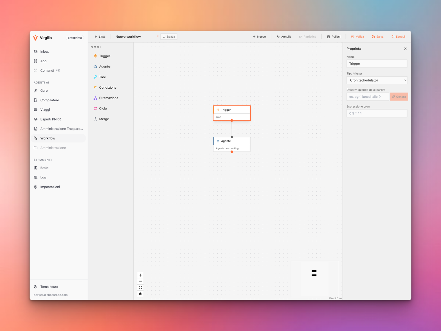Run workflow with Esegui
Image resolution: width=441 pixels, height=331 pixels.
point(398,37)
